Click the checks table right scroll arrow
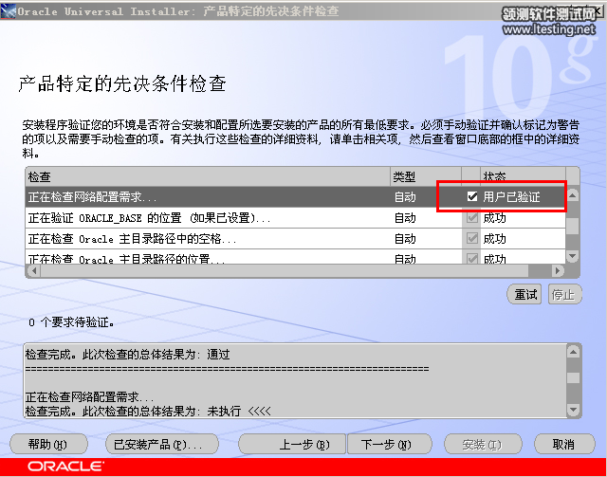The height and width of the screenshot is (477, 607). [x=558, y=270]
